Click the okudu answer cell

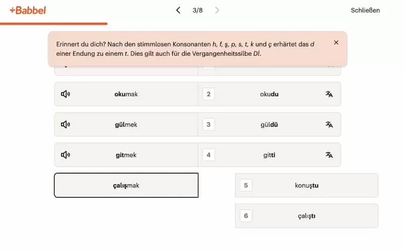[x=269, y=94]
